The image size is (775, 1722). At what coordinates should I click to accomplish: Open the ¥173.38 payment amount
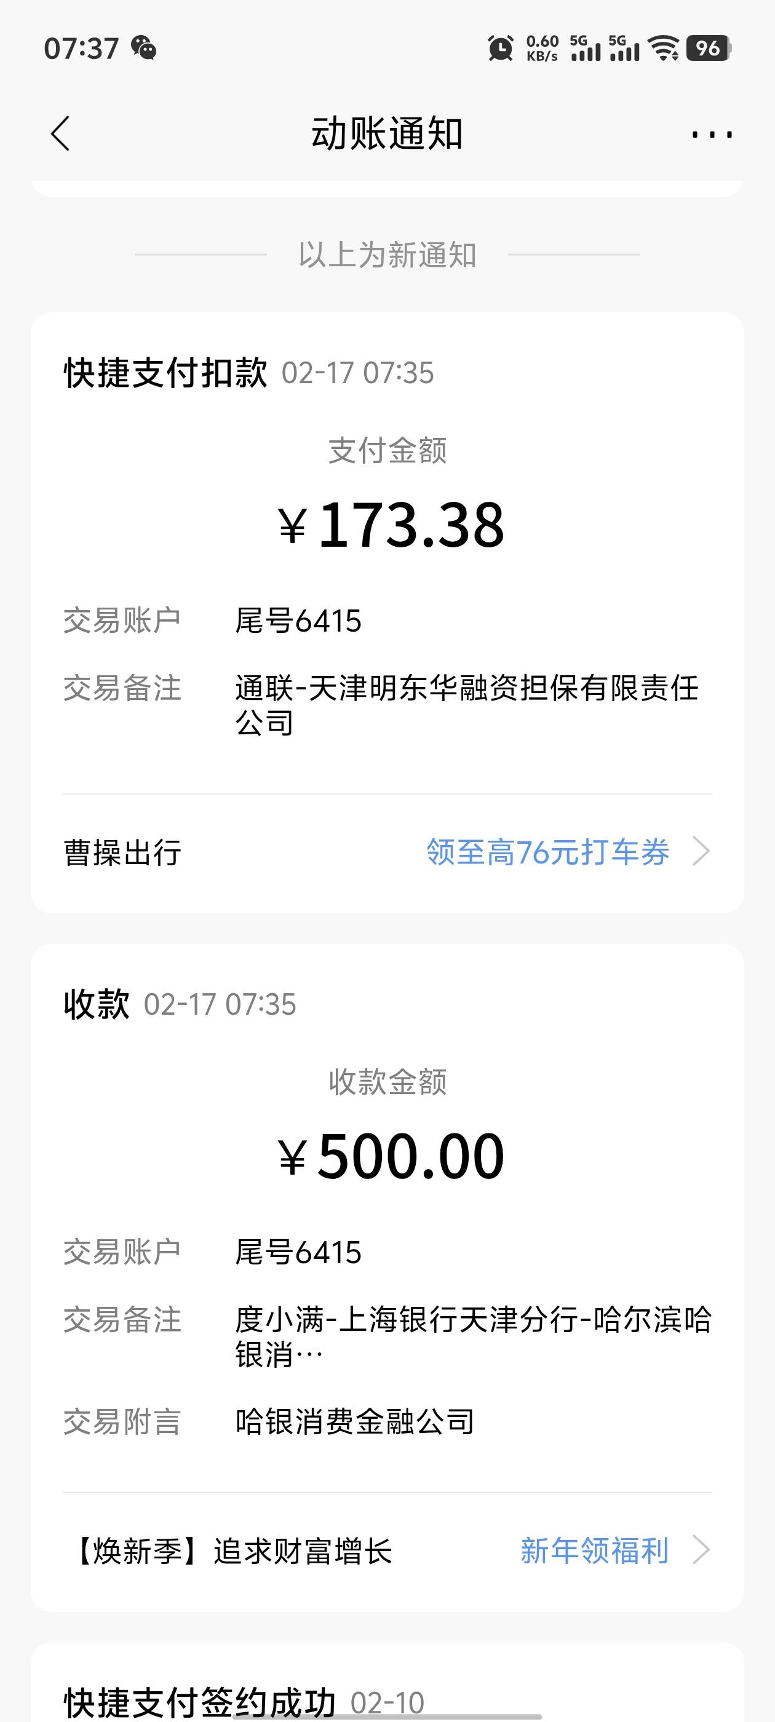(391, 525)
